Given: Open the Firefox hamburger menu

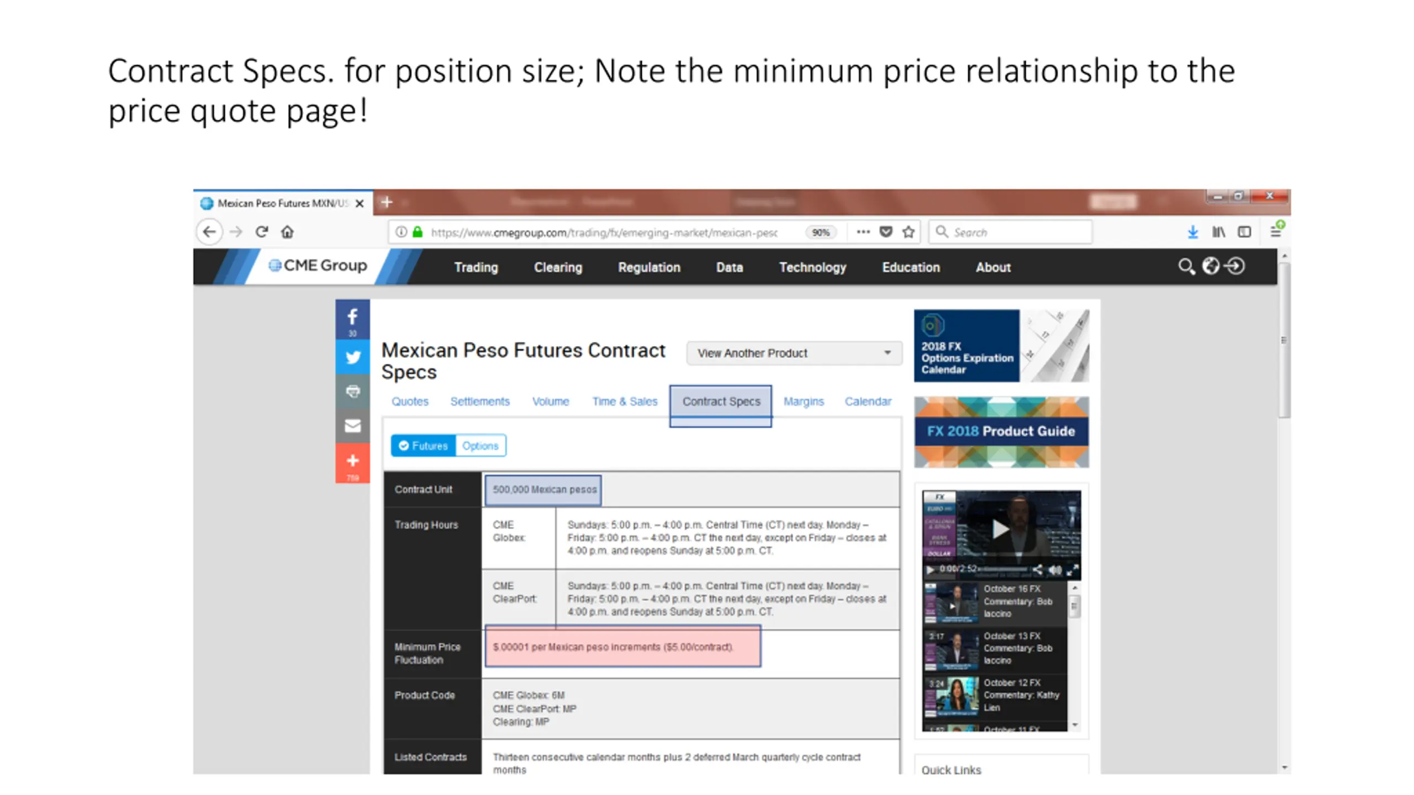Looking at the screenshot, I should [1275, 232].
